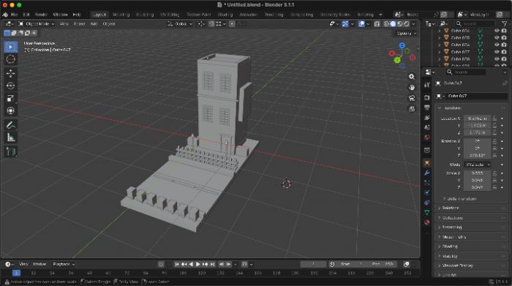Image resolution: width=512 pixels, height=286 pixels.
Task: Activate the Annotate pencil tool
Action: [x=10, y=125]
